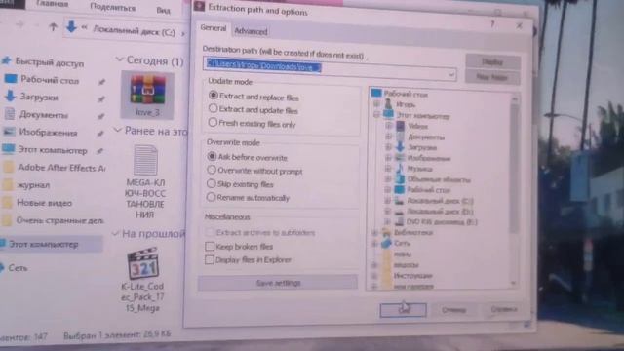The image size is (624, 351).
Task: Click the Сеть network icon in Explorer sidebar
Action: [2, 267]
